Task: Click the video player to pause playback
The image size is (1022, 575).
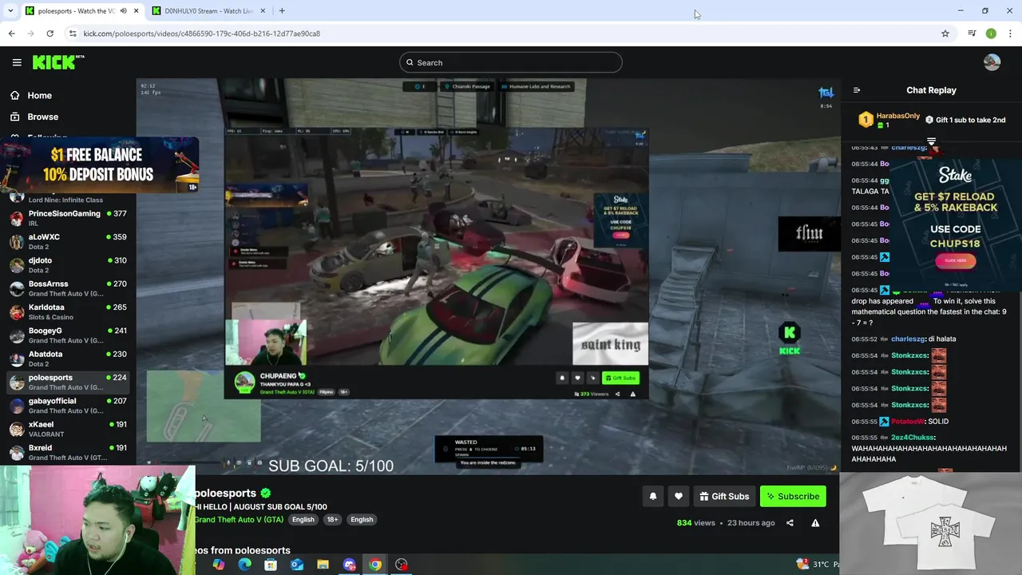Action: point(487,276)
